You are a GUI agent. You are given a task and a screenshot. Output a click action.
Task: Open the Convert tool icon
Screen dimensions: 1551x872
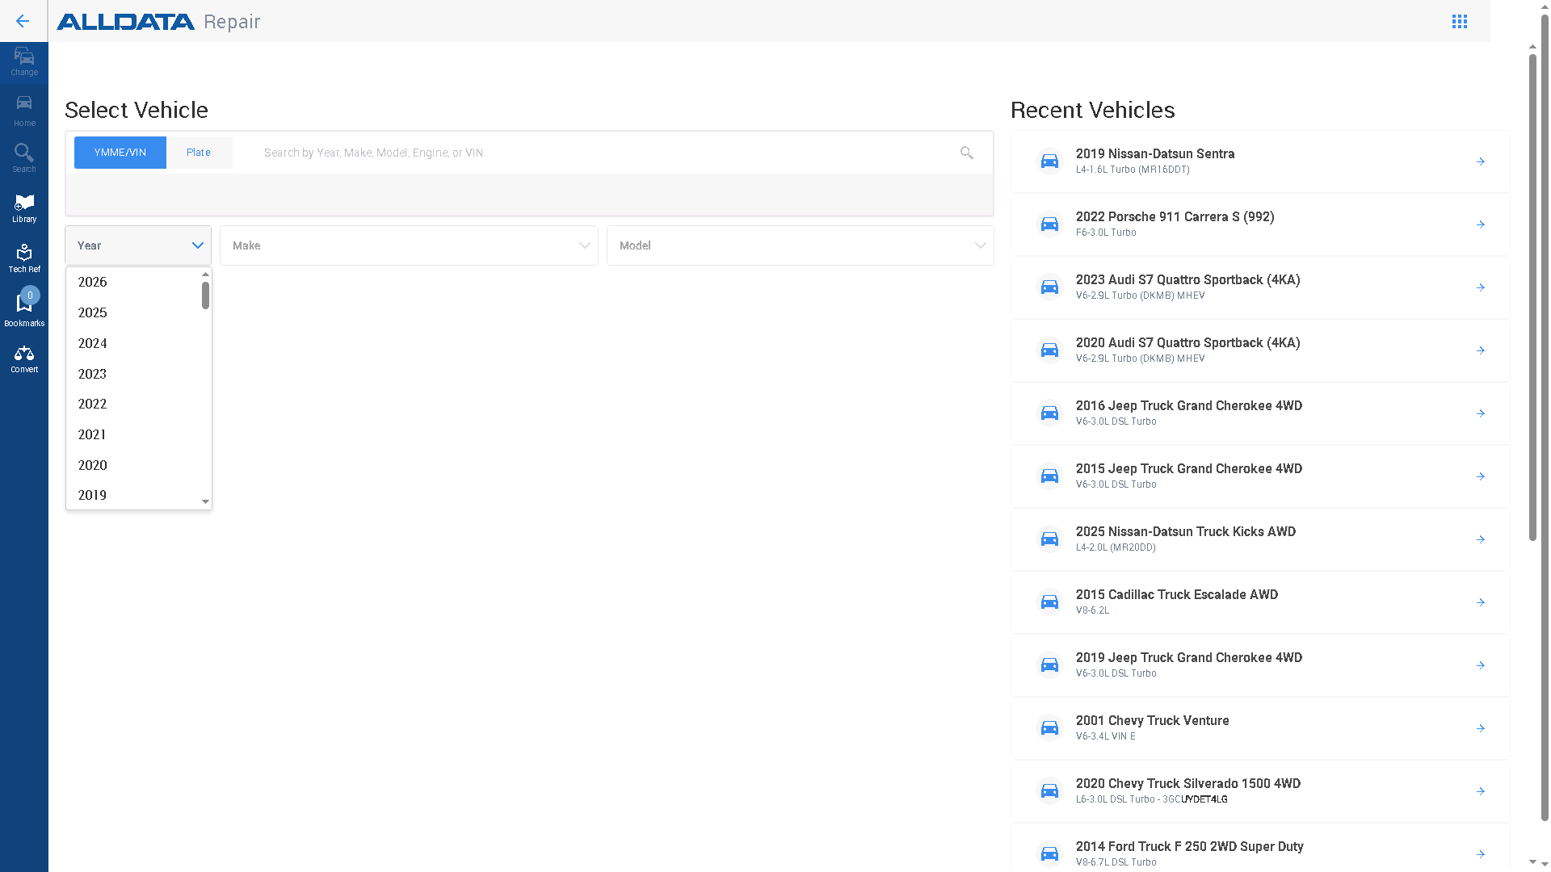tap(24, 359)
